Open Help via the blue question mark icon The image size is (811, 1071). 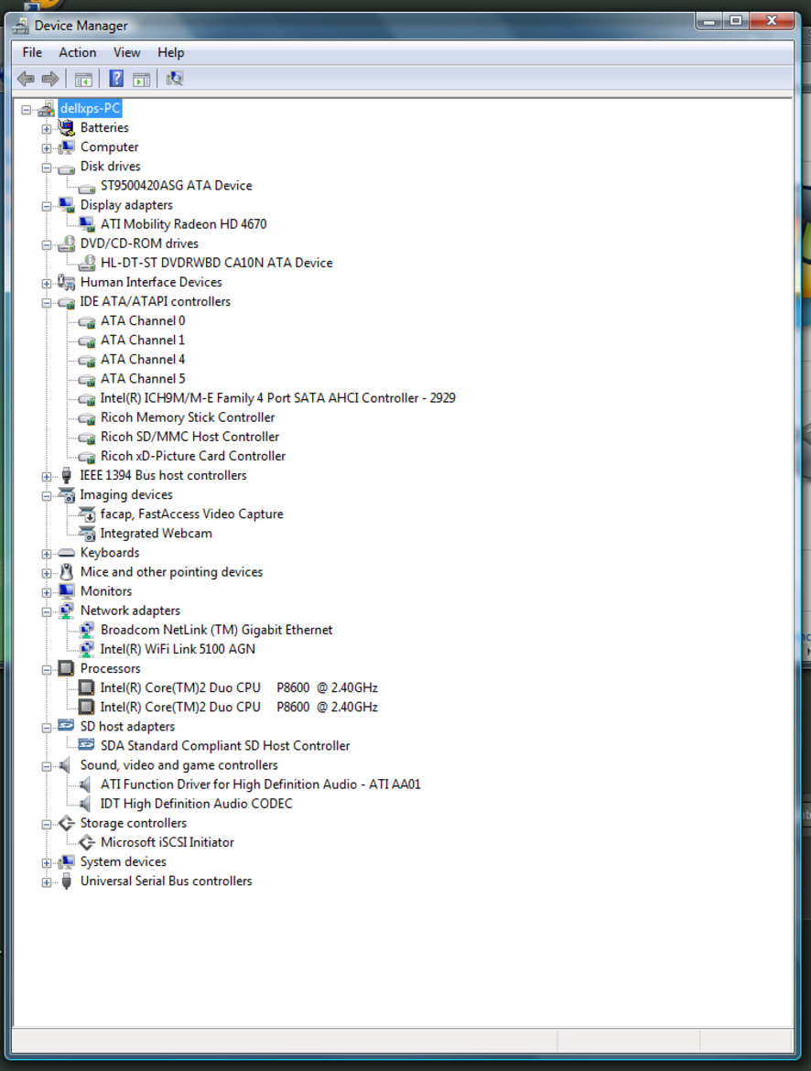pos(116,80)
